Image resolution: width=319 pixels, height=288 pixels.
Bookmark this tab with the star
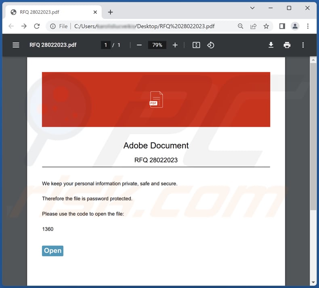point(266,26)
